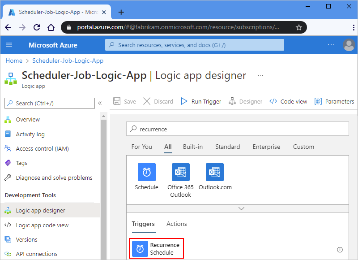This screenshot has height=260, width=358.
Task: Click the Run Trigger play icon
Action: pos(184,101)
